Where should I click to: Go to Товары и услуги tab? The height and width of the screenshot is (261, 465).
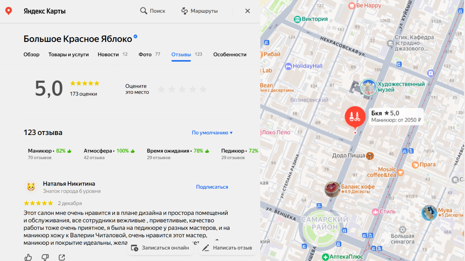coord(69,55)
